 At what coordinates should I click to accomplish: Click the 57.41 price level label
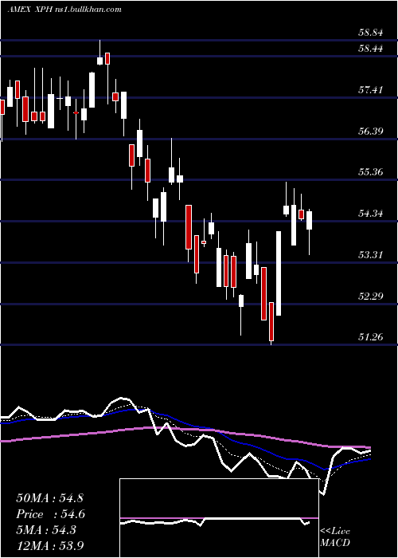pos(370,89)
